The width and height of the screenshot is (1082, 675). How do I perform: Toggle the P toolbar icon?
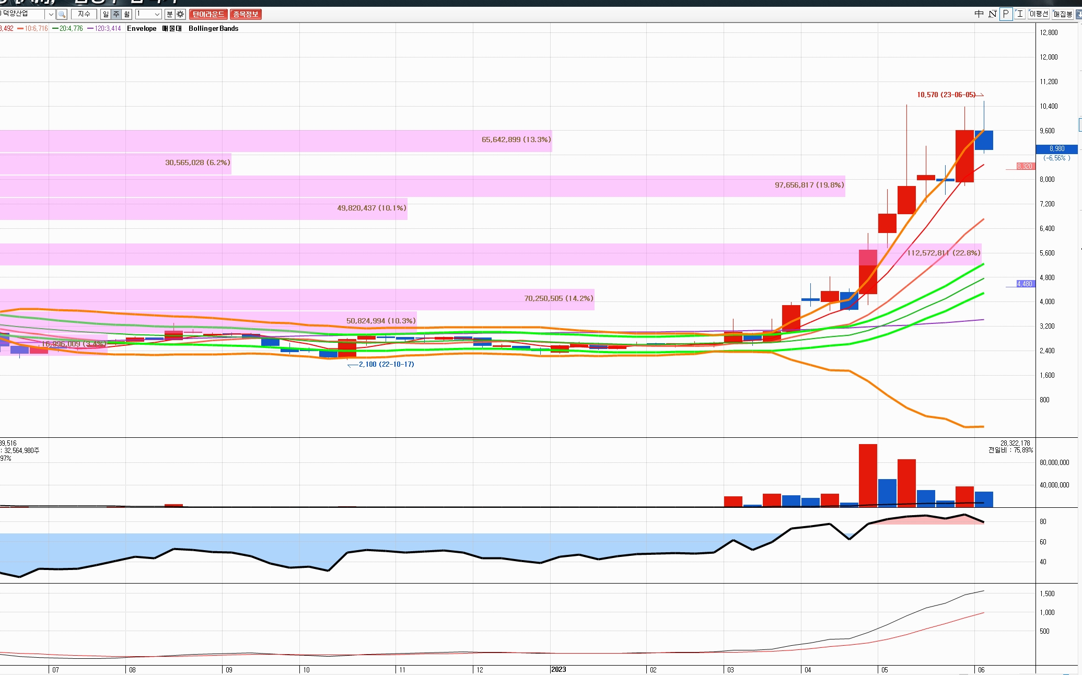point(1006,14)
